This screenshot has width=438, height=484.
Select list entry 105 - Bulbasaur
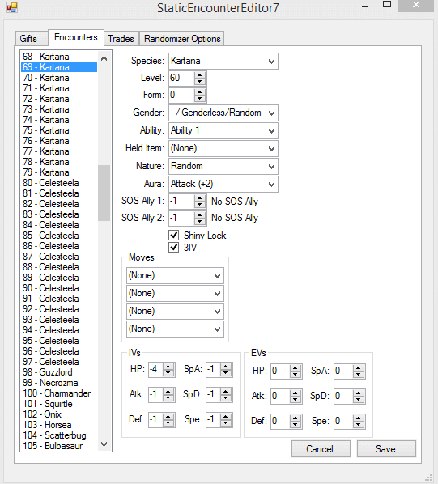(x=59, y=446)
